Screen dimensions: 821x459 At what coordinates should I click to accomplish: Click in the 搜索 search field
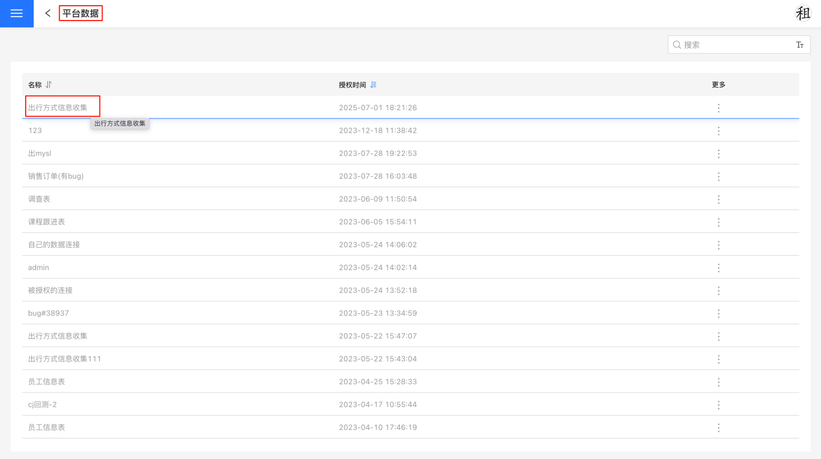point(735,45)
